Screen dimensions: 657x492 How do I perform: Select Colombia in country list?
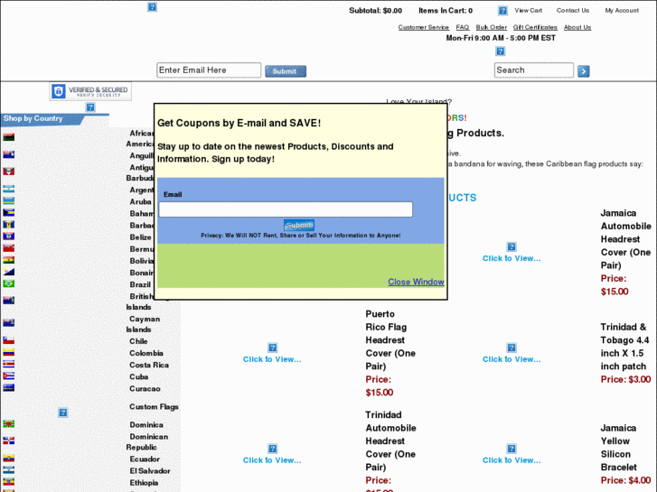pyautogui.click(x=146, y=353)
